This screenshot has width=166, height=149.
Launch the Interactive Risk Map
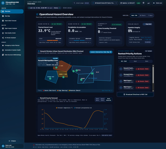(101, 52)
